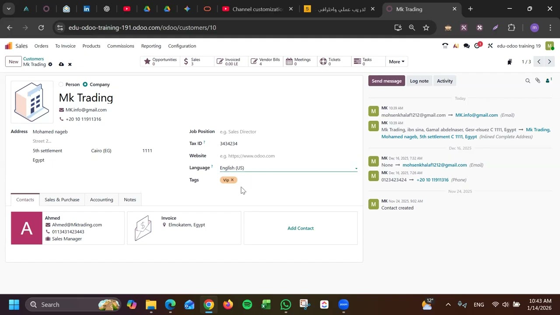This screenshot has width=560, height=315.
Task: Expand the Chrome tab search dropdown
Action: (x=8, y=9)
